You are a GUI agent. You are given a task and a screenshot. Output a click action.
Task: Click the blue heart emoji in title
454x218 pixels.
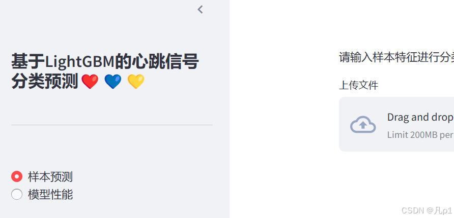coord(113,81)
